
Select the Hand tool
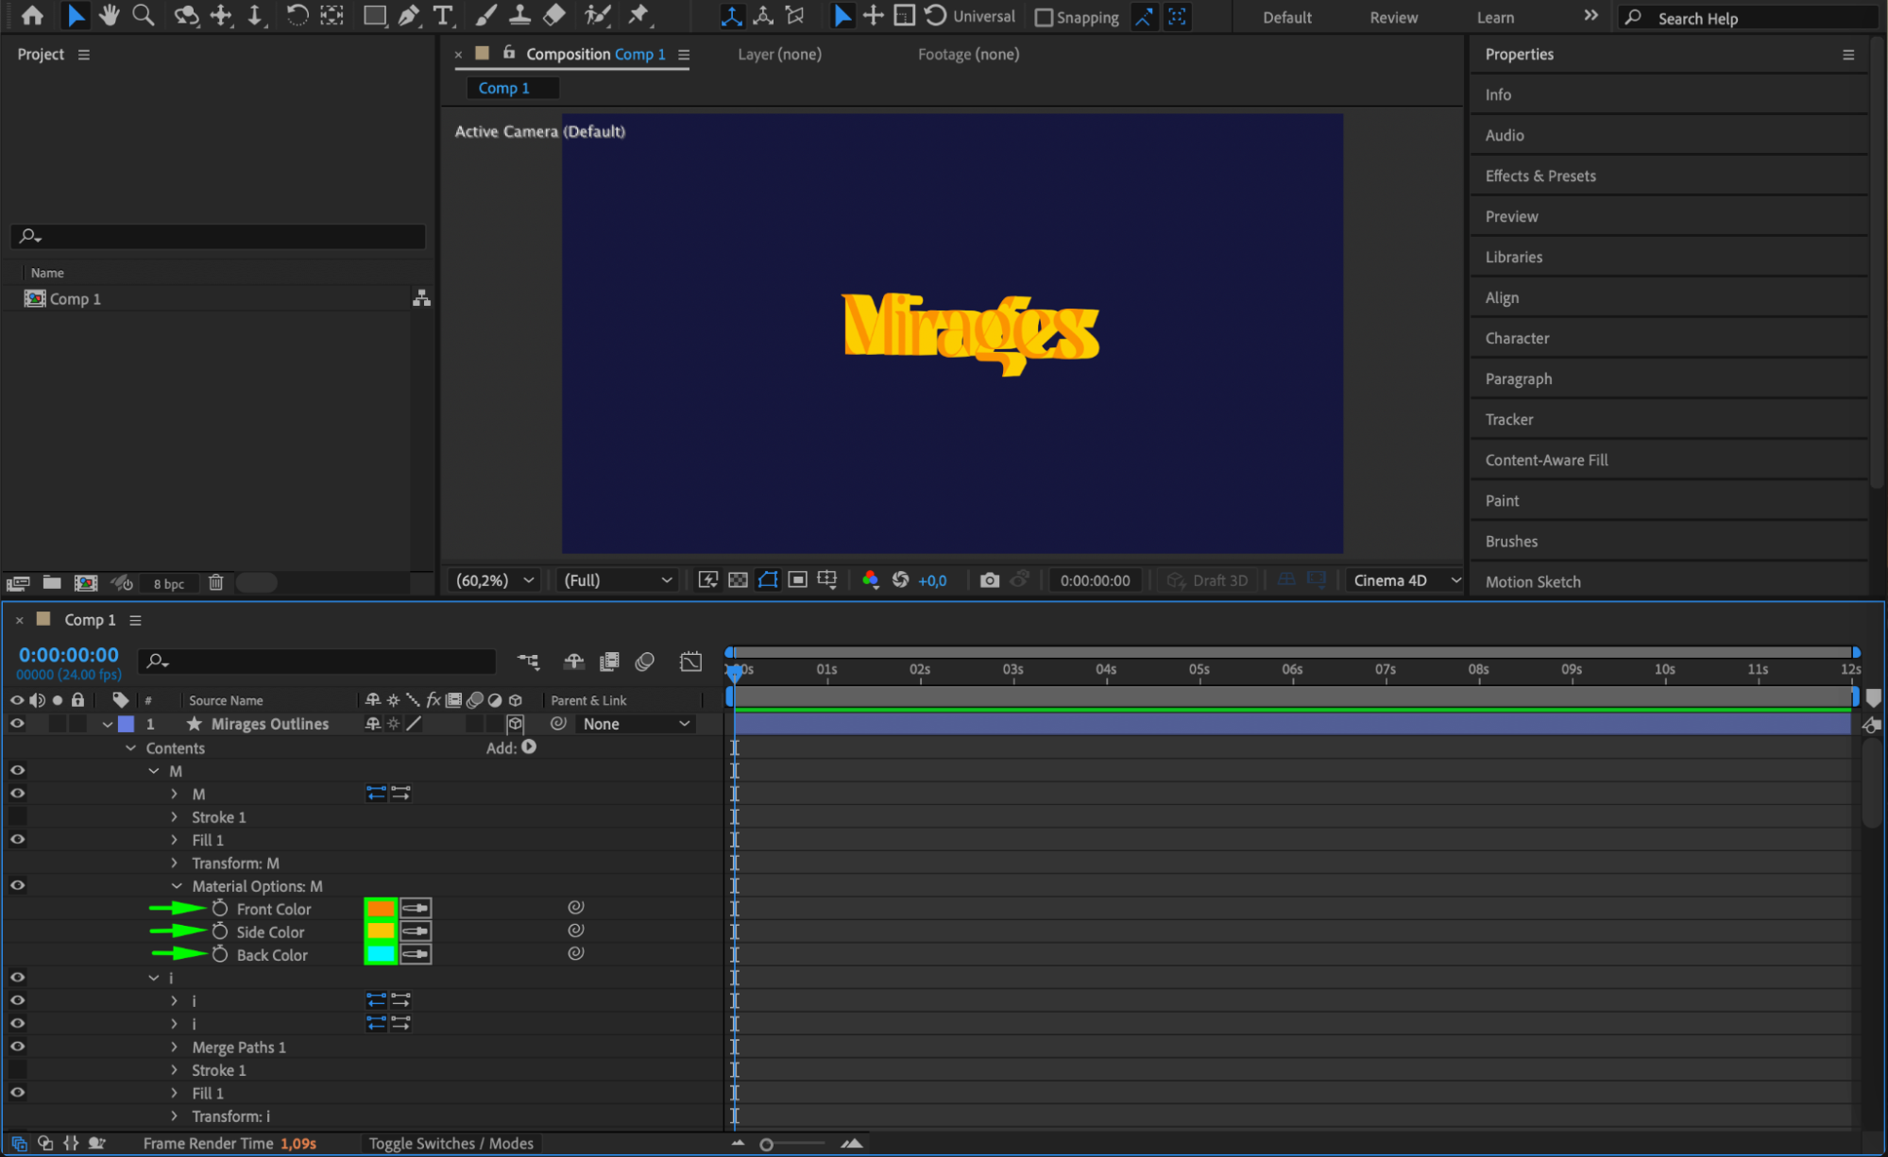[x=110, y=15]
